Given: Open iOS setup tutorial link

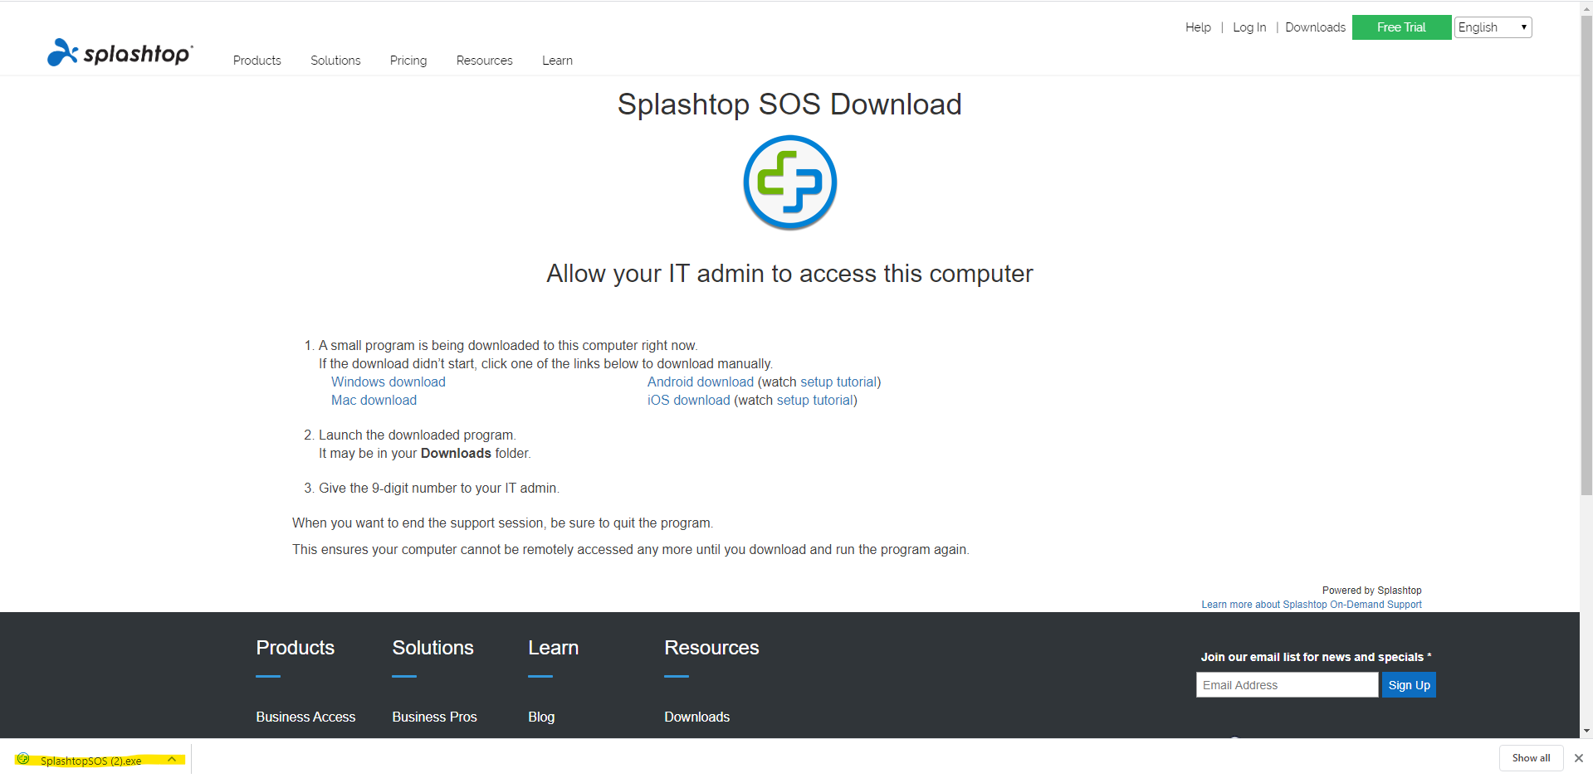Looking at the screenshot, I should pyautogui.click(x=815, y=400).
